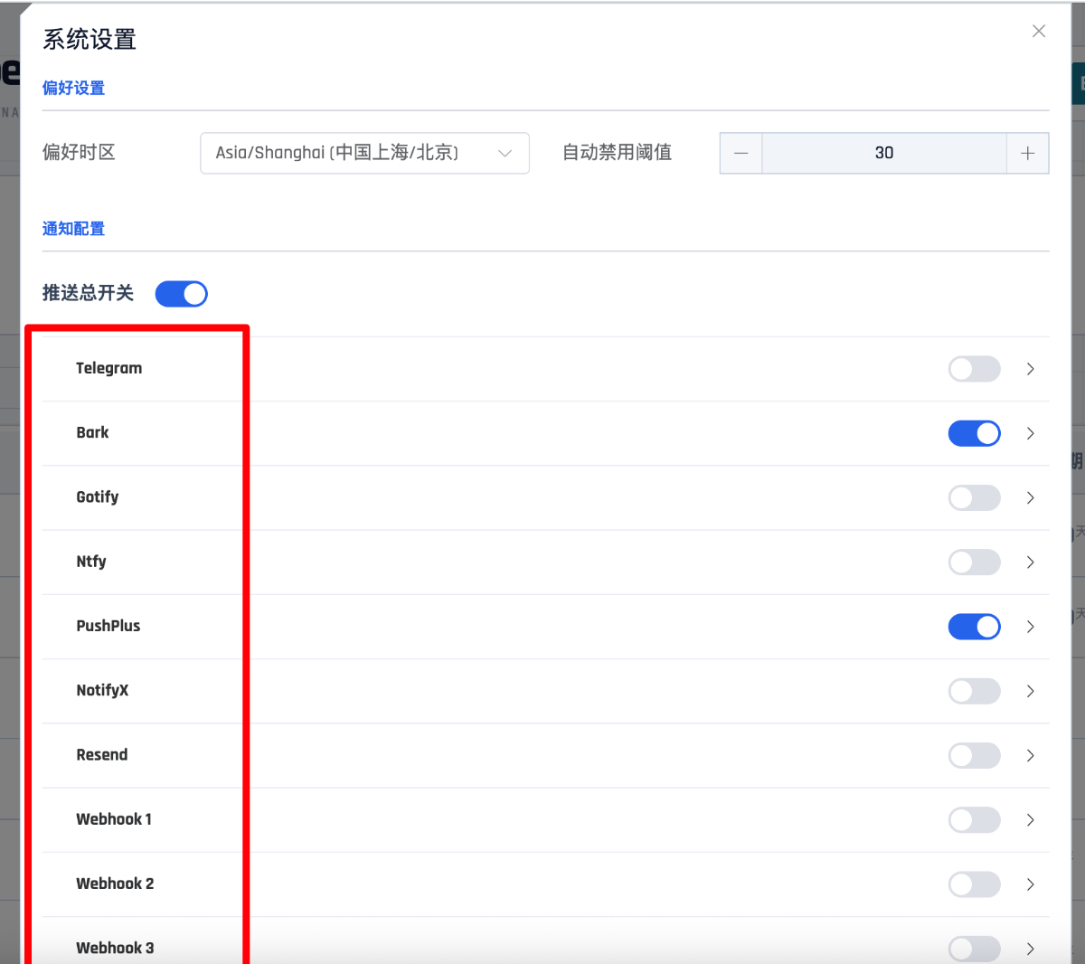Turn off the master push switch
Viewport: 1085px width, 964px height.
[181, 294]
